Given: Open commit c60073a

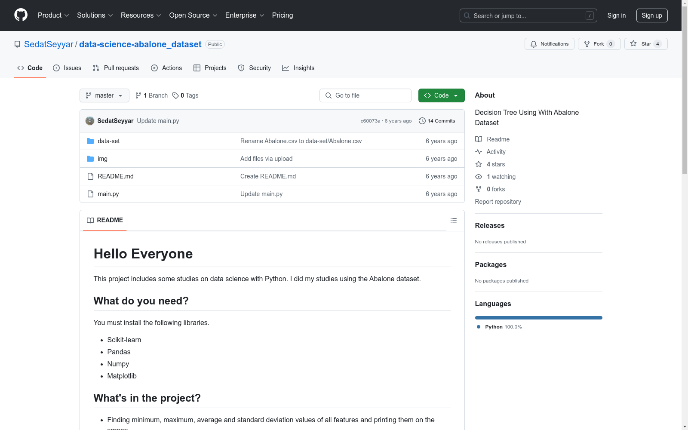Looking at the screenshot, I should (x=370, y=121).
